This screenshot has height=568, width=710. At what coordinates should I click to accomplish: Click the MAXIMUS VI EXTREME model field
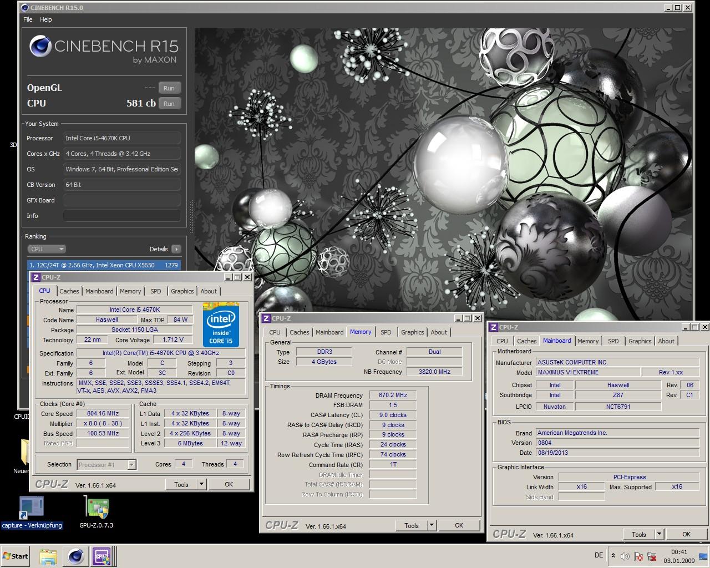[587, 372]
